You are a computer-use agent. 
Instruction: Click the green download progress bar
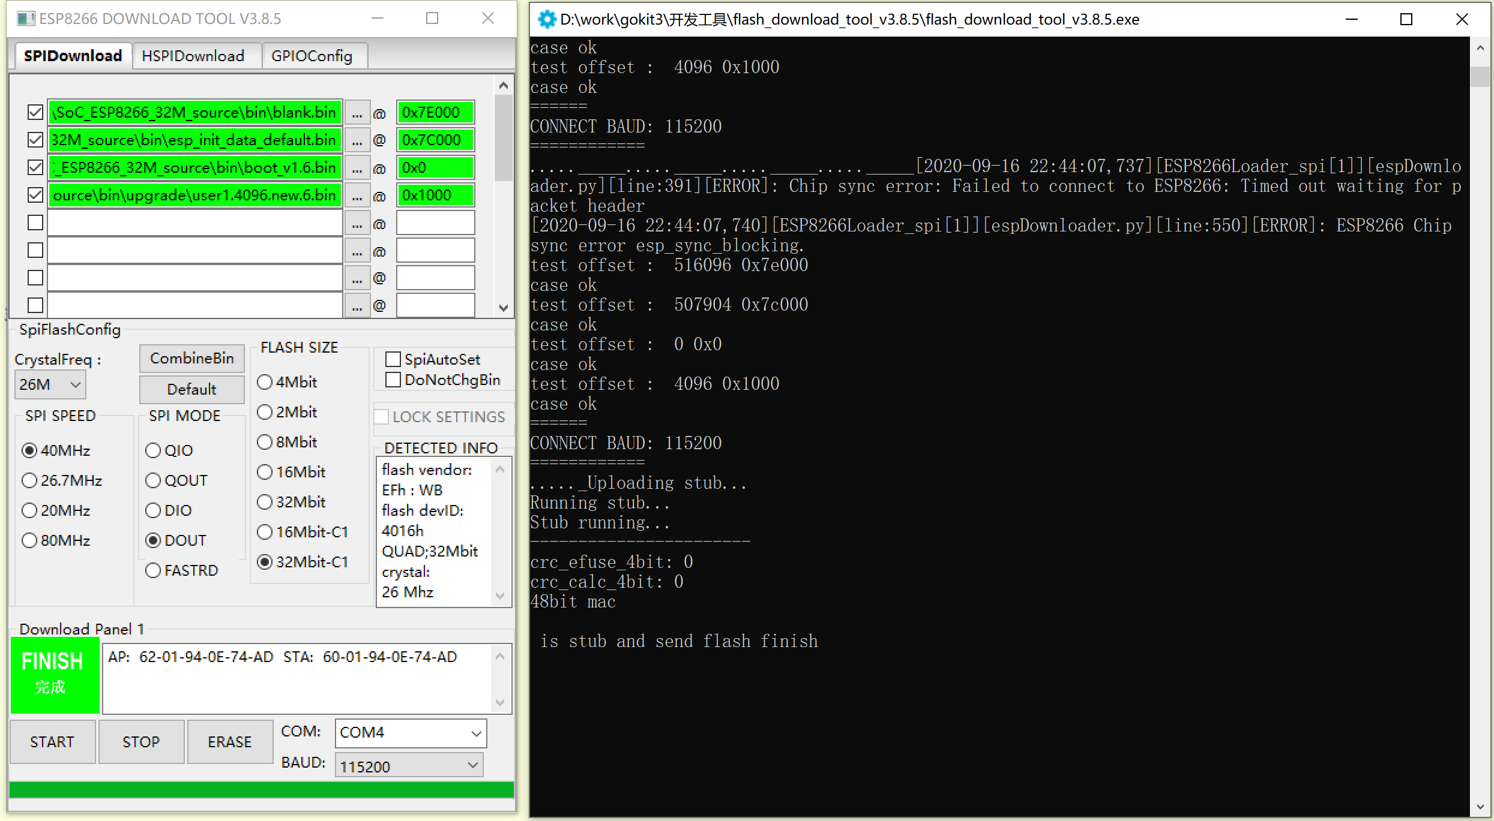[x=262, y=789]
